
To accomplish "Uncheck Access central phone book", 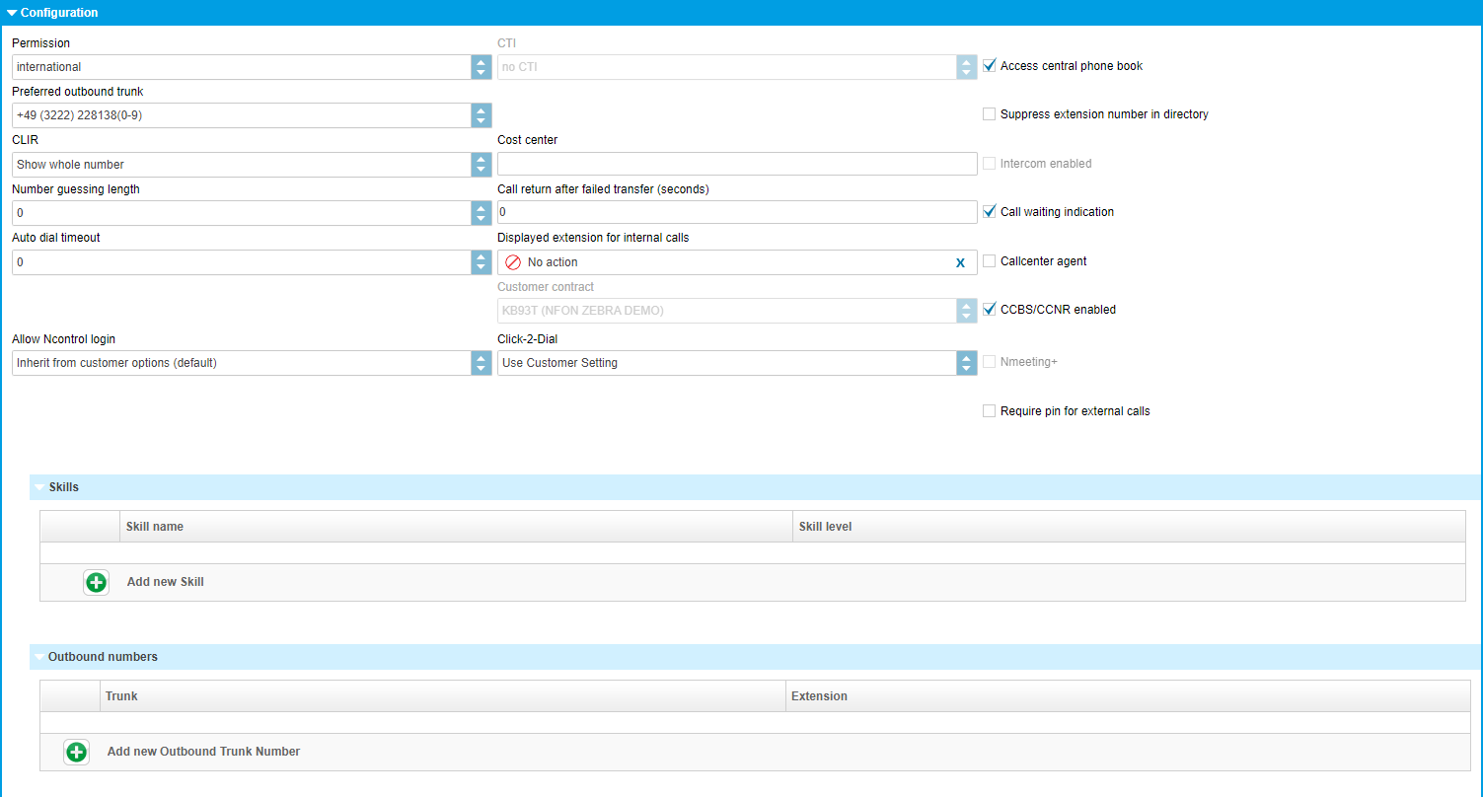I will coord(990,66).
